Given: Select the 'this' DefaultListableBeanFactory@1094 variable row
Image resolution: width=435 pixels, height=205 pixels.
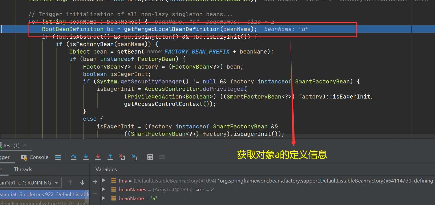Looking at the screenshot, I should pyautogui.click(x=268, y=181).
